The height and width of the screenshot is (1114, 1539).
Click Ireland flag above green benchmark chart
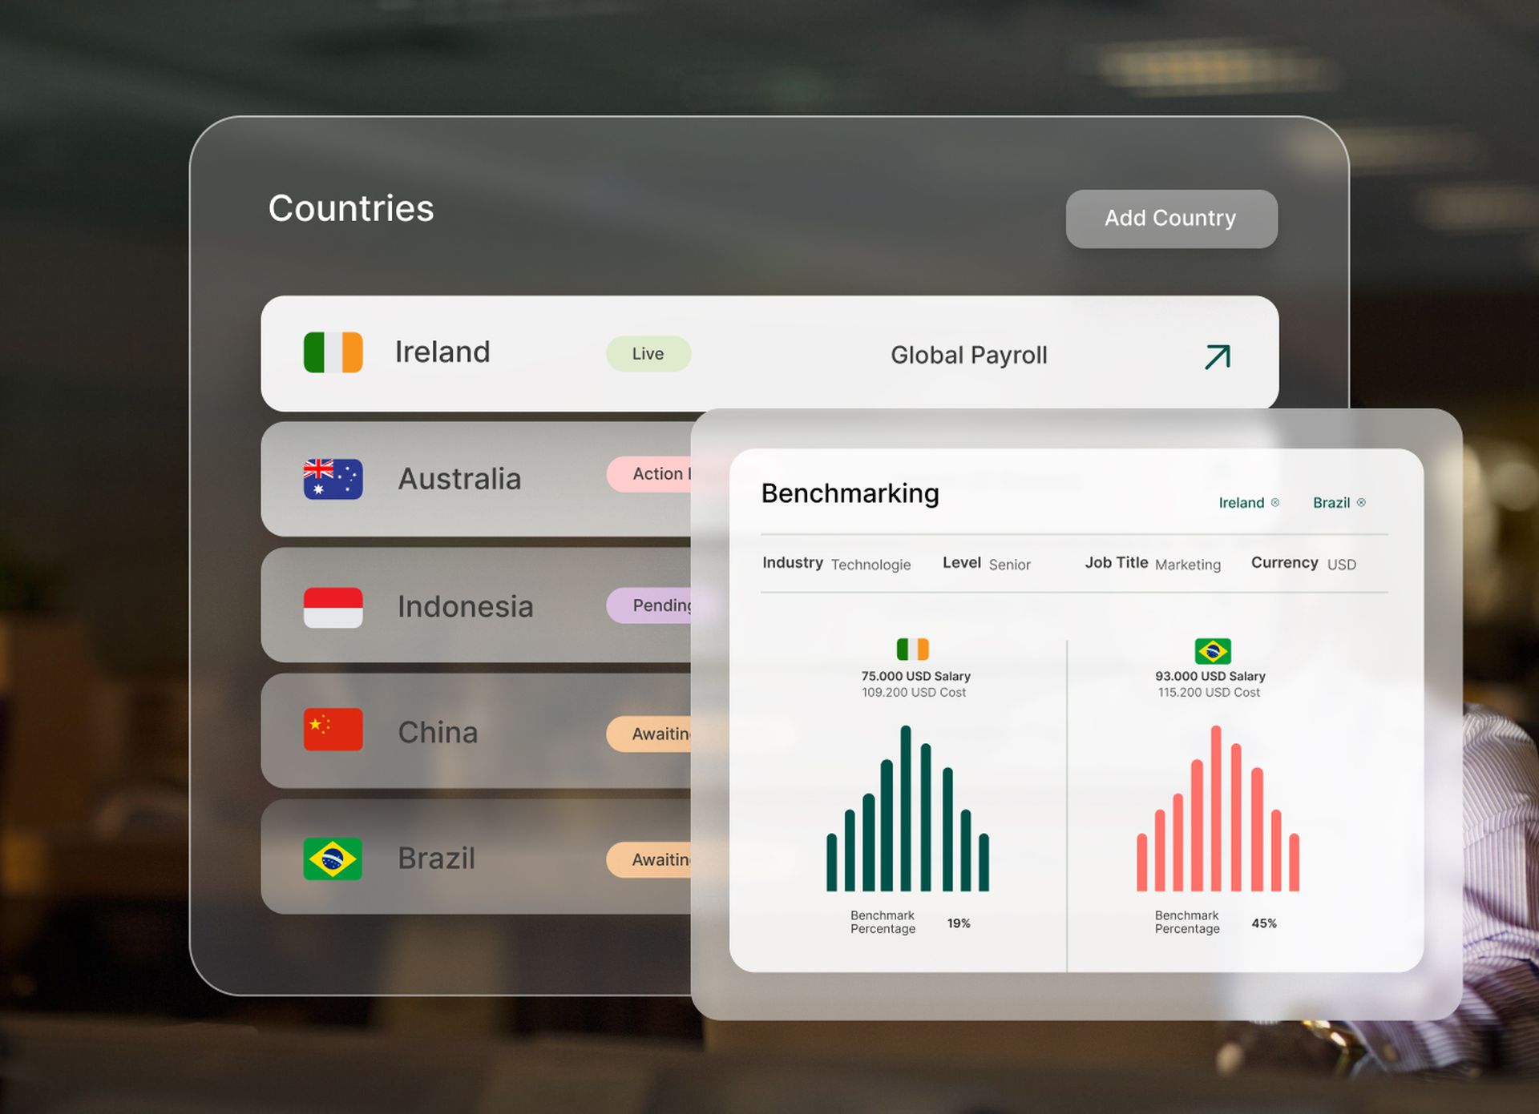click(912, 649)
